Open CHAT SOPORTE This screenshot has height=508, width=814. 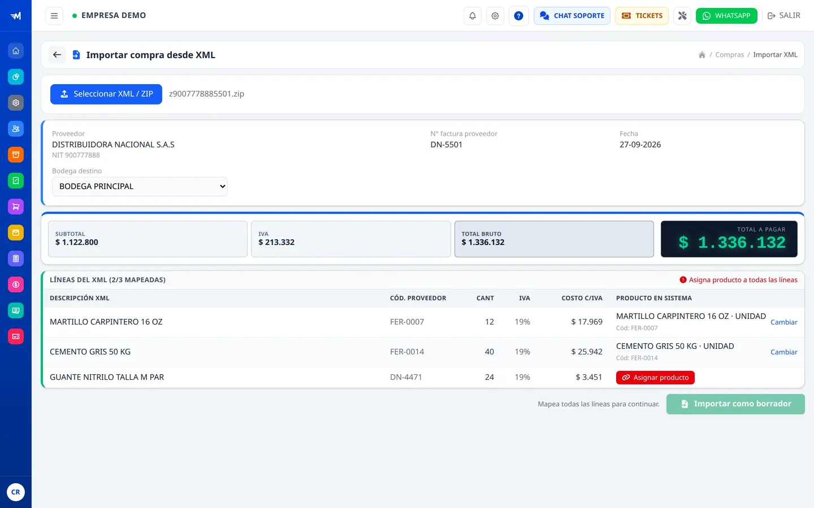[571, 16]
